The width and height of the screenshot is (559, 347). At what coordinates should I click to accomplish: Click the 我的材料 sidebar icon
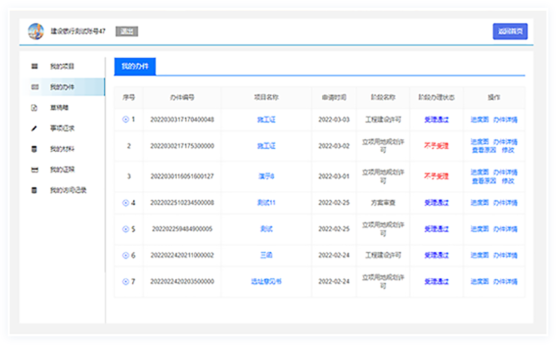pyautogui.click(x=34, y=149)
